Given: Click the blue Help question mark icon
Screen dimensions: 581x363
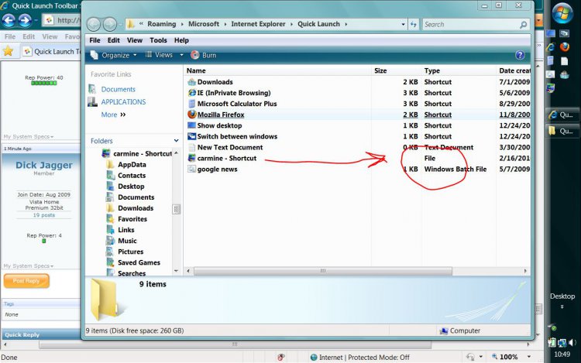Looking at the screenshot, I should click(x=520, y=56).
